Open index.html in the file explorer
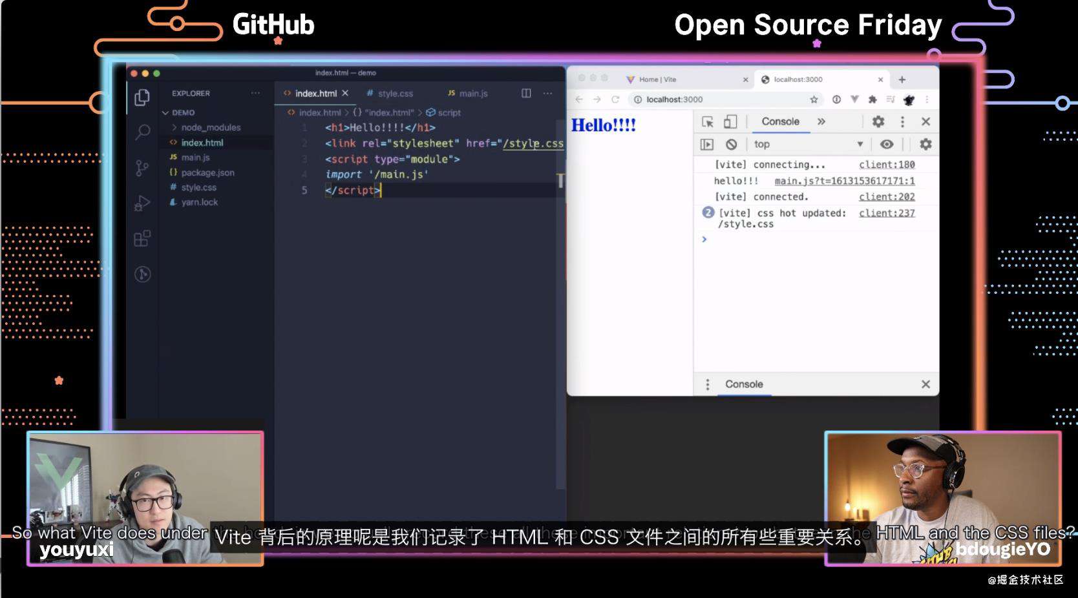 (x=202, y=143)
